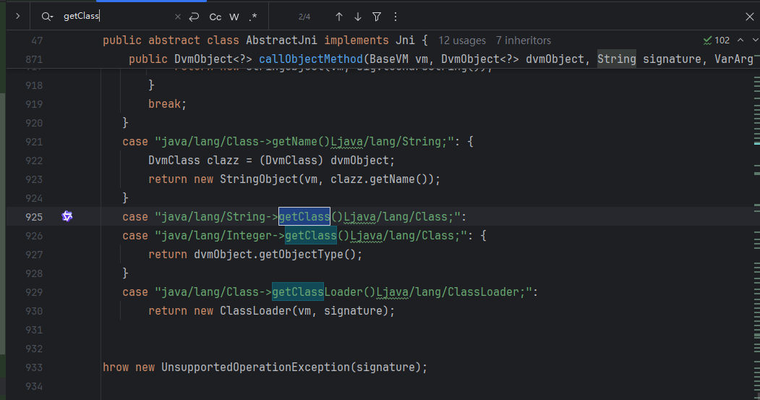Open more search options menu
This screenshot has width=760, height=400.
pyautogui.click(x=395, y=17)
